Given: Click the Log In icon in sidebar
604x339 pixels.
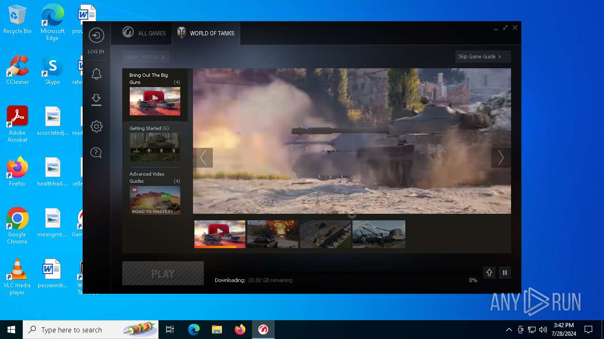Looking at the screenshot, I should [x=96, y=36].
